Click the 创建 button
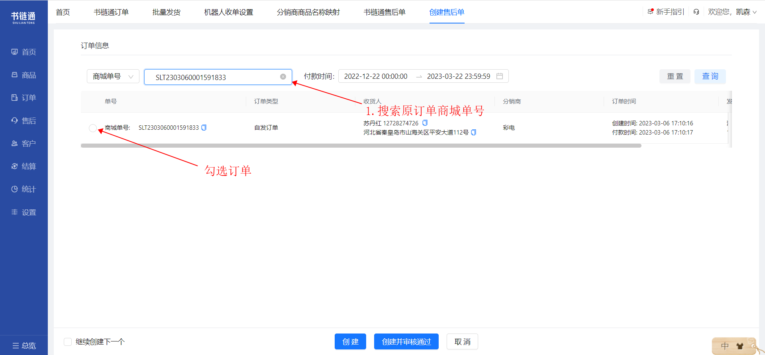The width and height of the screenshot is (765, 355). (x=350, y=341)
